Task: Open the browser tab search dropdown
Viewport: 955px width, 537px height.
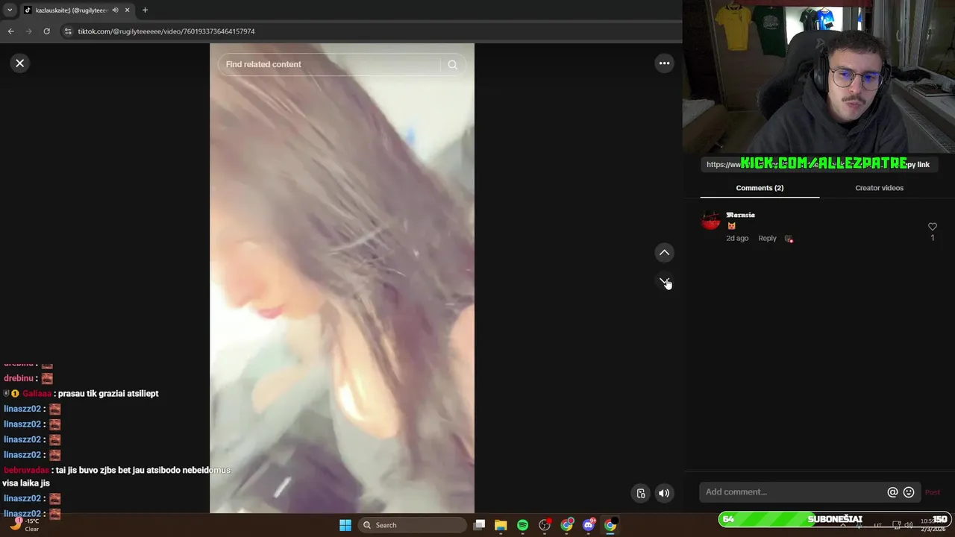Action: coord(10,10)
